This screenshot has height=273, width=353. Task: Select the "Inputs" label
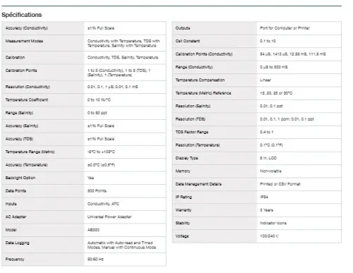(11, 204)
